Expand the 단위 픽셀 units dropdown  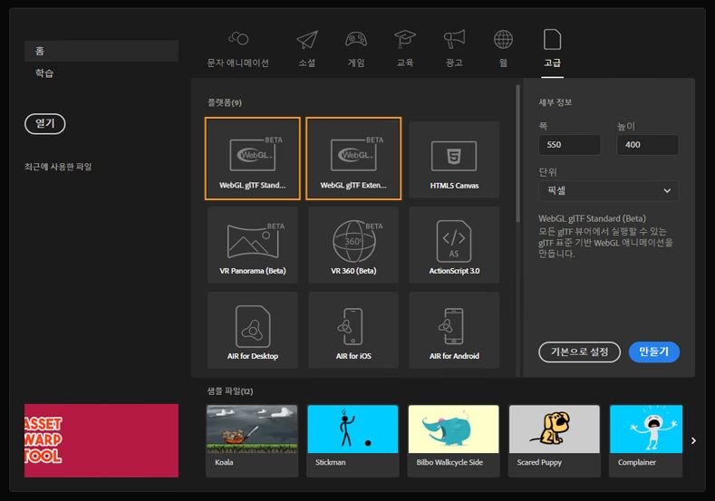(608, 190)
